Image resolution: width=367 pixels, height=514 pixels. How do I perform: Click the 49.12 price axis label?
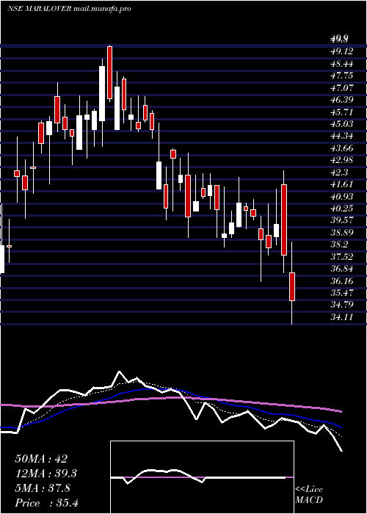tap(342, 51)
